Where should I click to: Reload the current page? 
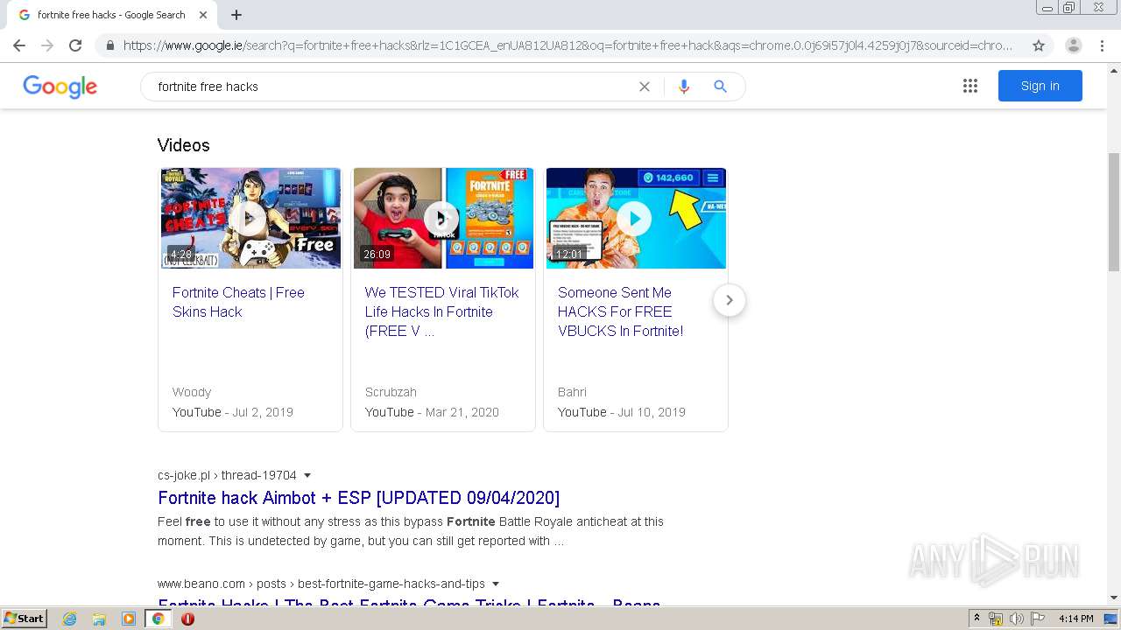coord(75,45)
